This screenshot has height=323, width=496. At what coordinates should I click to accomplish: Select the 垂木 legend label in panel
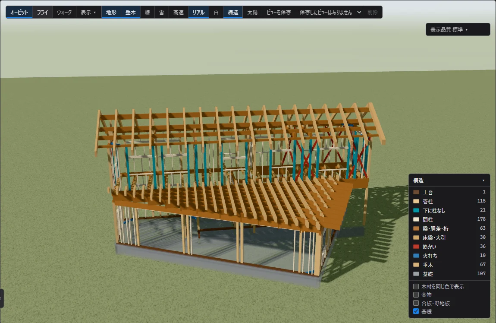[428, 265]
